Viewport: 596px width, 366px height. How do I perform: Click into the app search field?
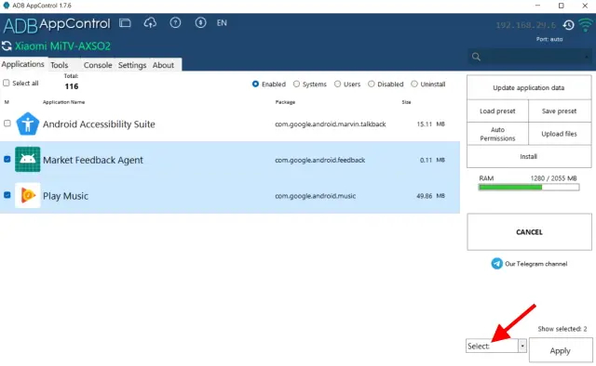pos(530,57)
